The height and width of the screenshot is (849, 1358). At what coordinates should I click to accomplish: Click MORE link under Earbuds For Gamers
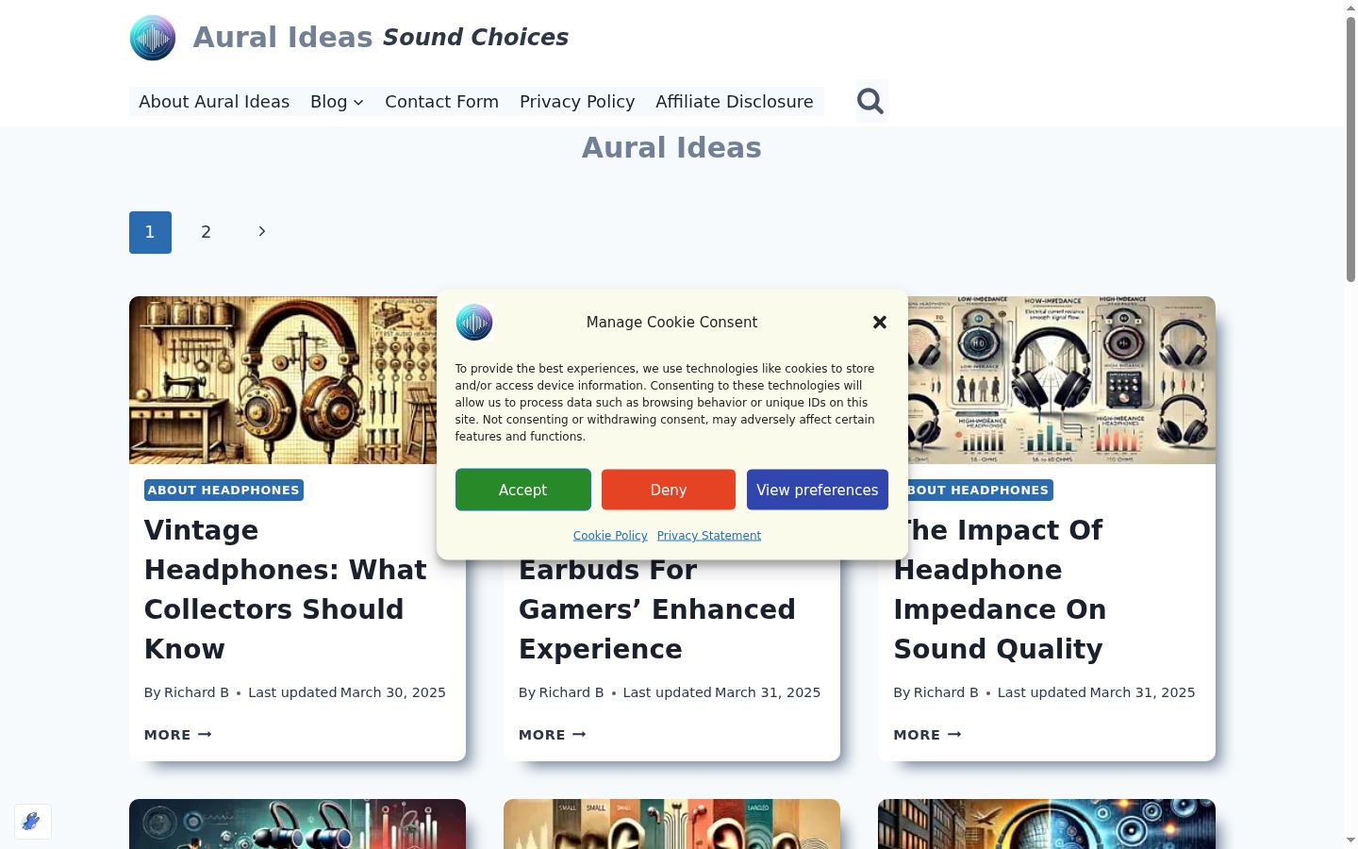pos(553,735)
